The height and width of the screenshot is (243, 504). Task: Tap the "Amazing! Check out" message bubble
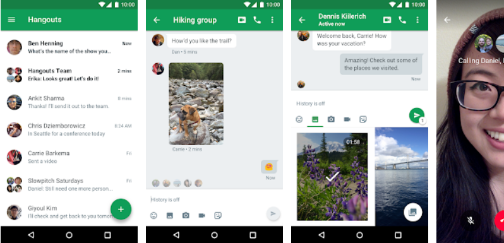point(381,64)
